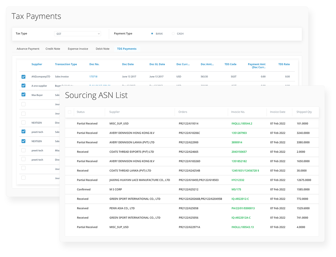Uncheck the ANZcompanyLTD row checkbox
This screenshot has width=336, height=257.
(x=23, y=77)
